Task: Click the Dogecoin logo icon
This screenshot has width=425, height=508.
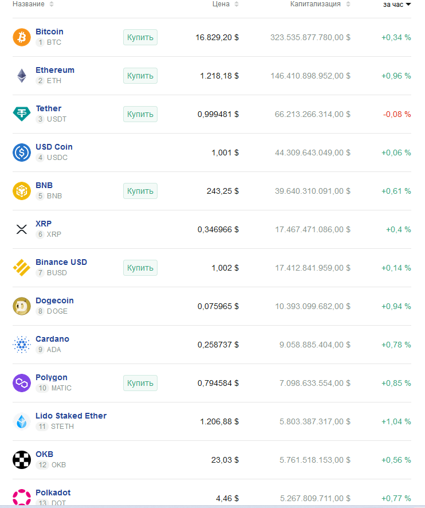Action: point(22,306)
